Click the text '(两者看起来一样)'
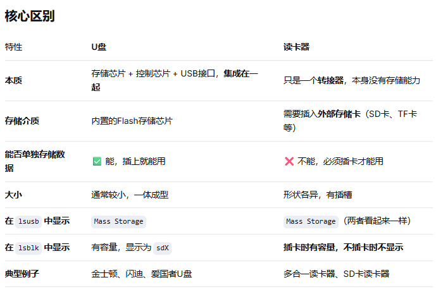This screenshot has width=436, height=292. (x=377, y=221)
